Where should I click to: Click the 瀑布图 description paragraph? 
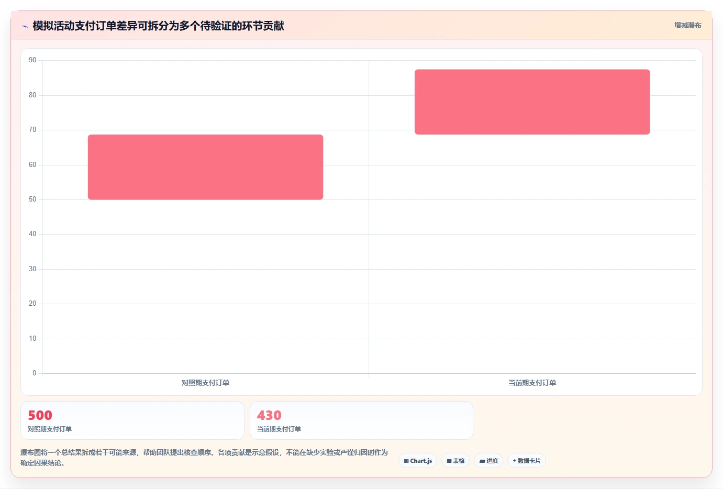tap(204, 458)
